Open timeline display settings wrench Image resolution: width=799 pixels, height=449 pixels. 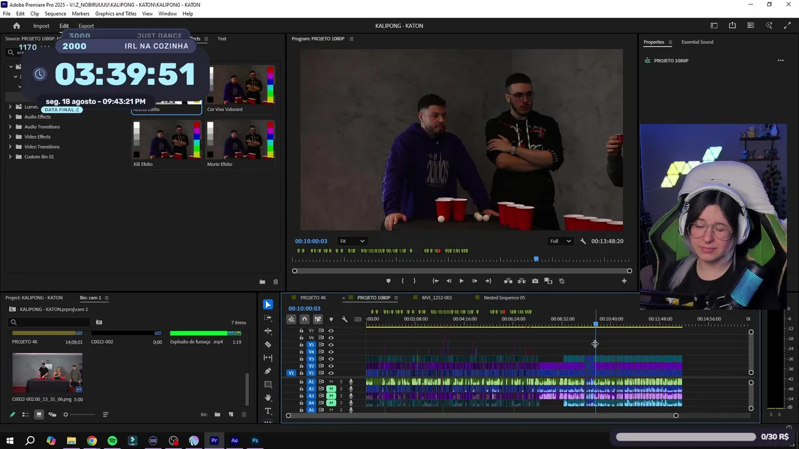344,319
